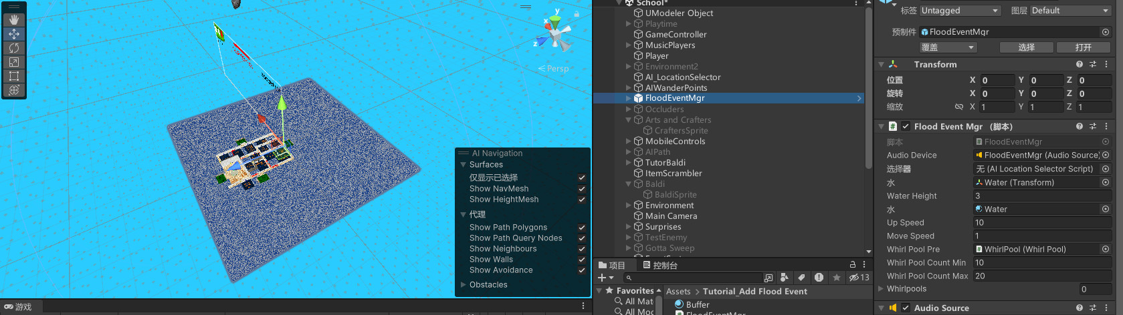The width and height of the screenshot is (1123, 315).
Task: Open Transform component presets icon
Action: (x=1093, y=65)
